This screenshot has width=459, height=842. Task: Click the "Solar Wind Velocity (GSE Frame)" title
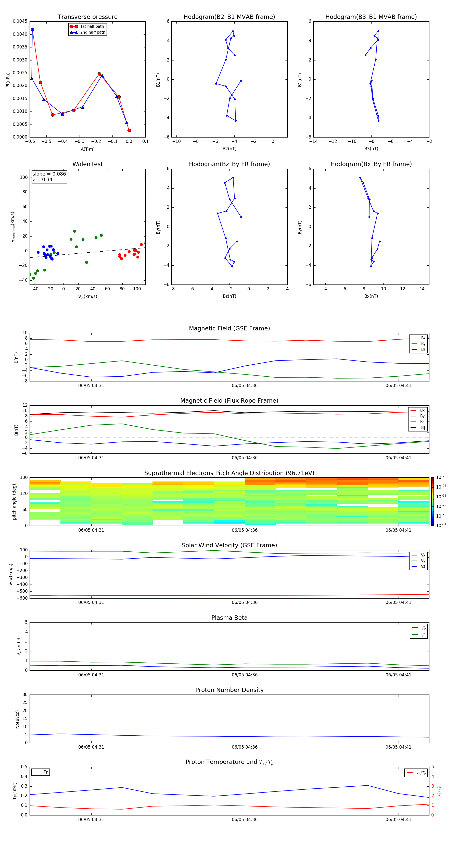pos(229,546)
